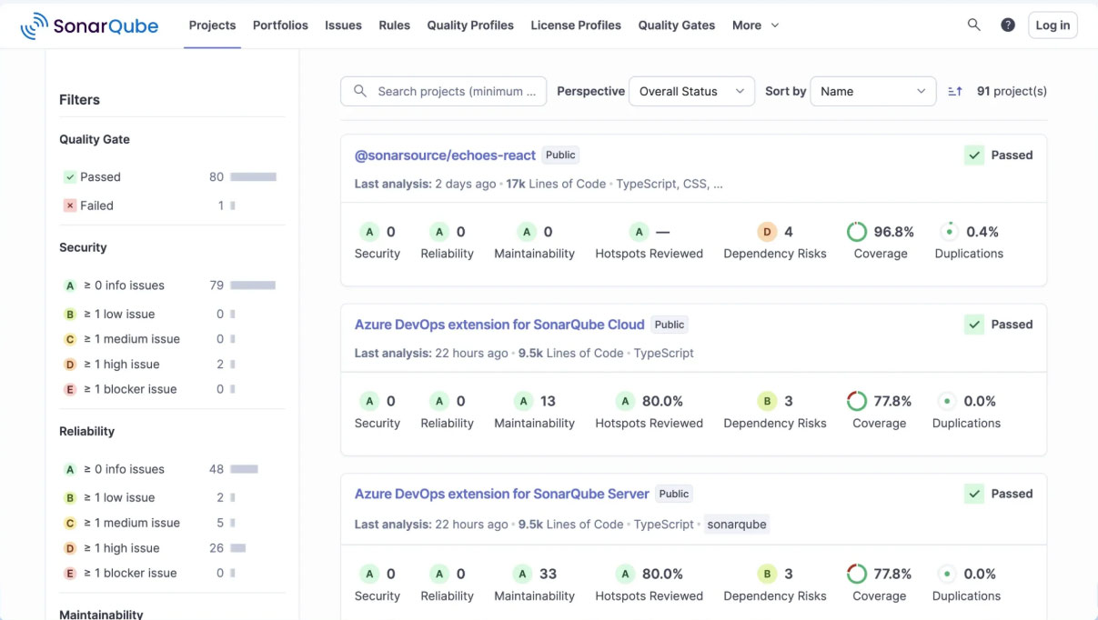
Task: Click the Log in button
Action: tap(1053, 25)
